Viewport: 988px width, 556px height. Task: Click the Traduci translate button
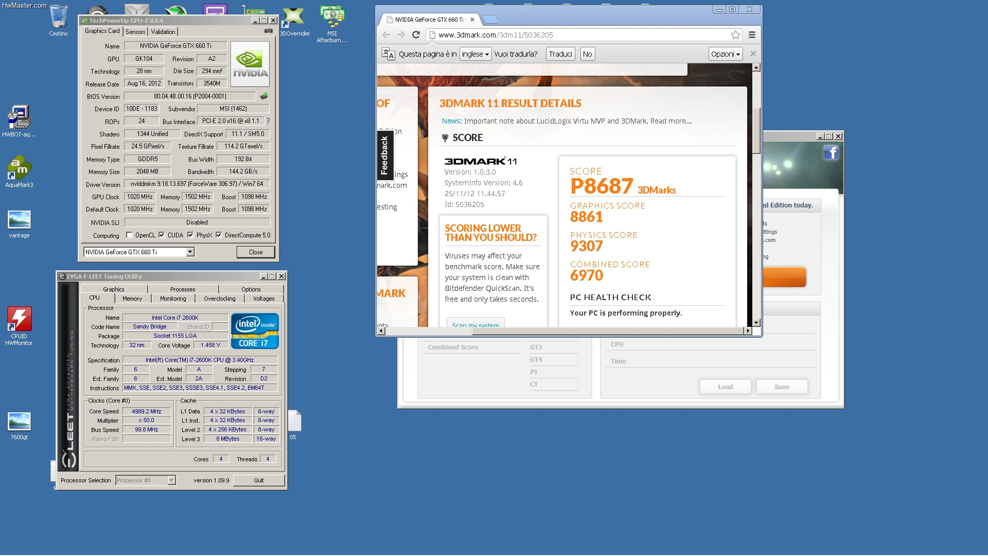point(560,54)
